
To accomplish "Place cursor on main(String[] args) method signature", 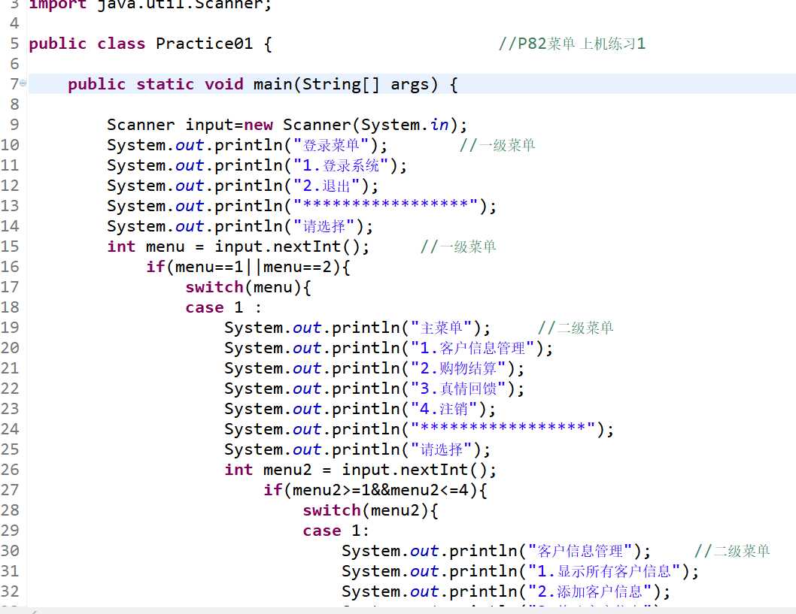I will click(345, 84).
